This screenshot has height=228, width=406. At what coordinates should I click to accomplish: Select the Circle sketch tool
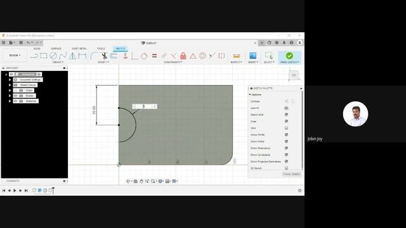[53, 56]
